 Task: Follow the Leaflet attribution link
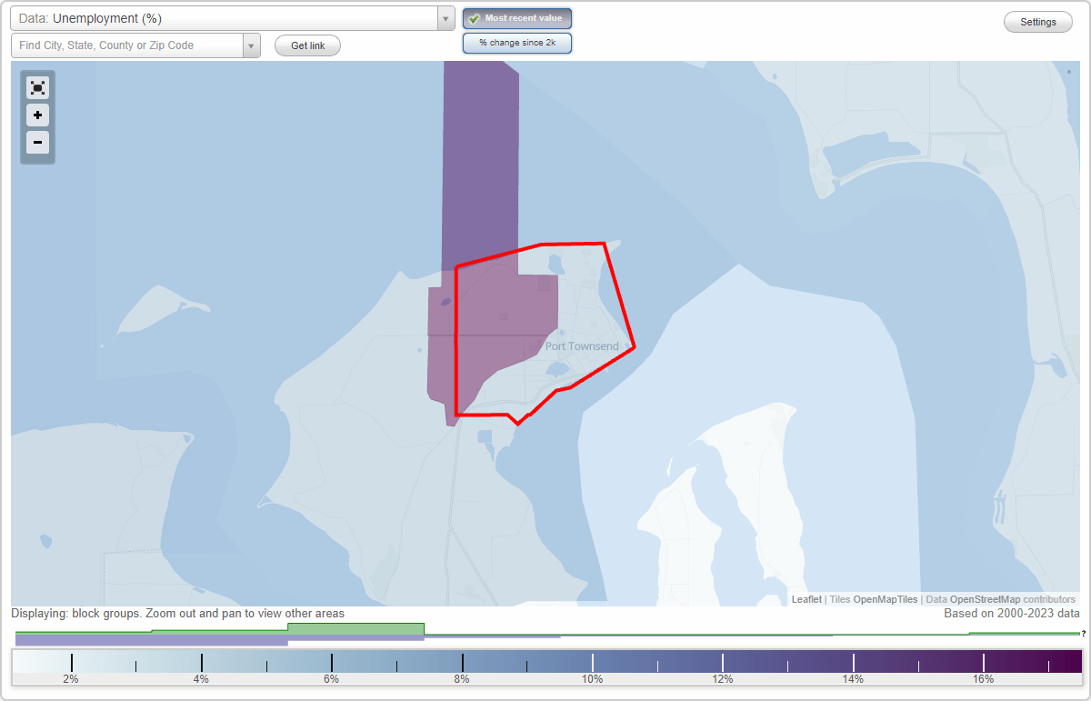point(804,599)
